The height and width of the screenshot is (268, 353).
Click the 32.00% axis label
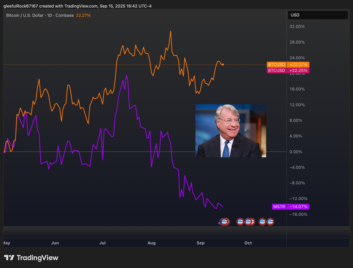pyautogui.click(x=297, y=26)
